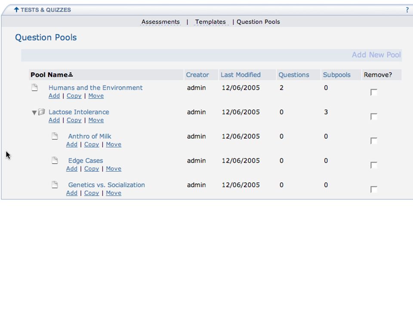Image resolution: width=413 pixels, height=309 pixels.
Task: Click the document icon beside Genetics vs. Socialization
Action: [55, 185]
